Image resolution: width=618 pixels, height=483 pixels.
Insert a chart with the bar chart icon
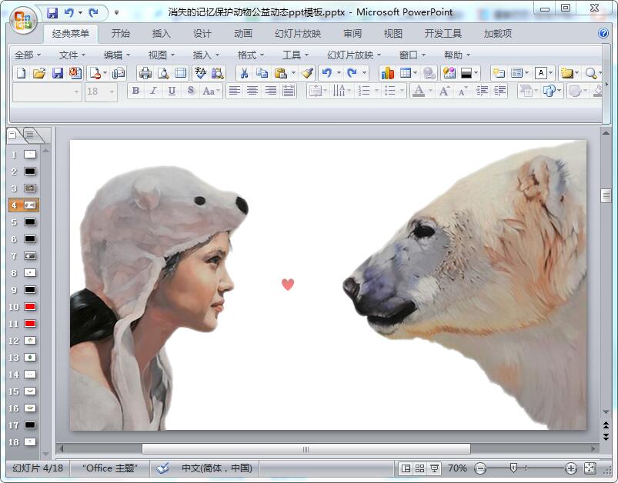pos(387,73)
